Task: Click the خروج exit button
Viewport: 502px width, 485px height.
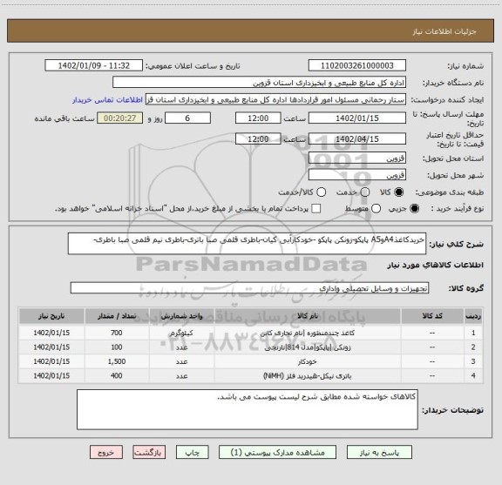Action: point(106,453)
